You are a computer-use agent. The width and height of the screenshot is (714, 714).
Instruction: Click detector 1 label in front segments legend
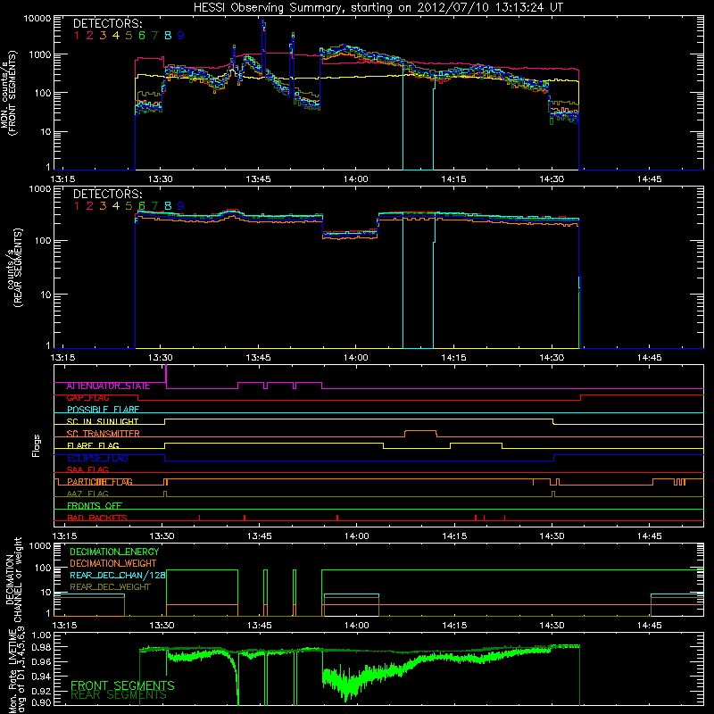77,36
